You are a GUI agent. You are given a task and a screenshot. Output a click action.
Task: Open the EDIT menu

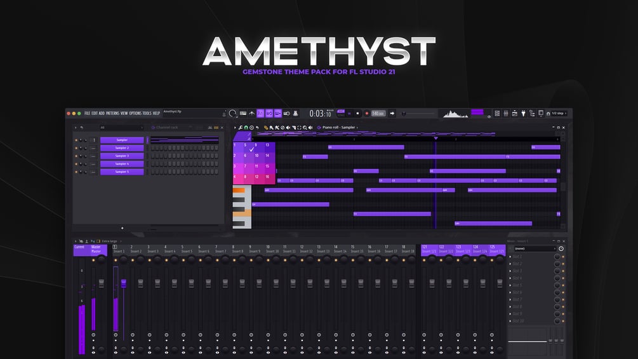pos(95,114)
